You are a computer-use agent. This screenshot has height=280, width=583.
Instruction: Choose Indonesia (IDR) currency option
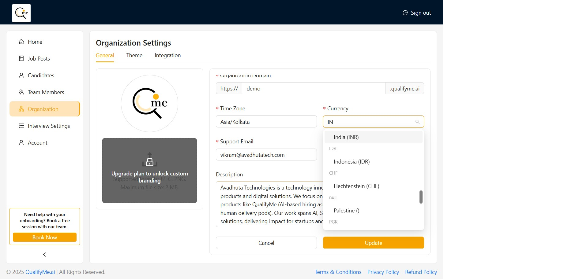coord(352,162)
